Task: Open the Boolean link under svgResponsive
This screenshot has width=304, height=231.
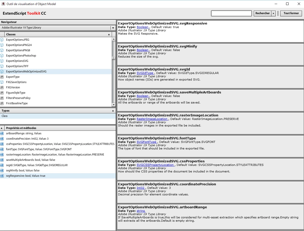Action: point(143,27)
